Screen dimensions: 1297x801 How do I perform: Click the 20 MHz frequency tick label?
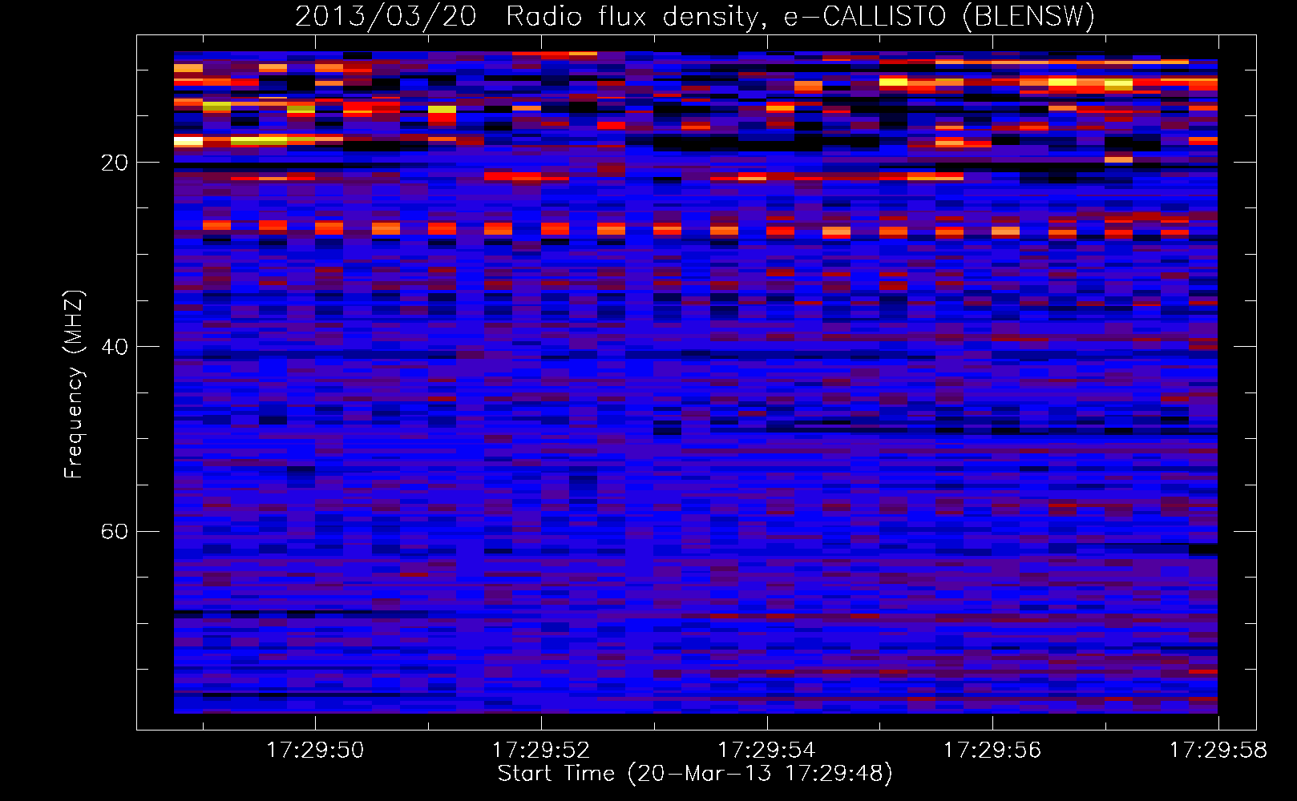pos(114,163)
